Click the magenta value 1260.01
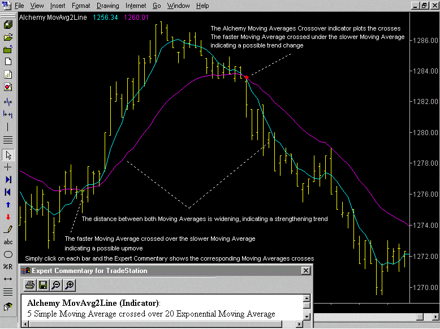 136,18
